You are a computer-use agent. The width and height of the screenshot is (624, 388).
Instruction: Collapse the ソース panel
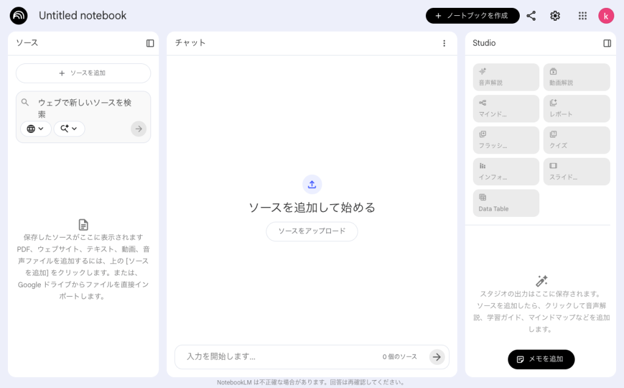click(150, 43)
